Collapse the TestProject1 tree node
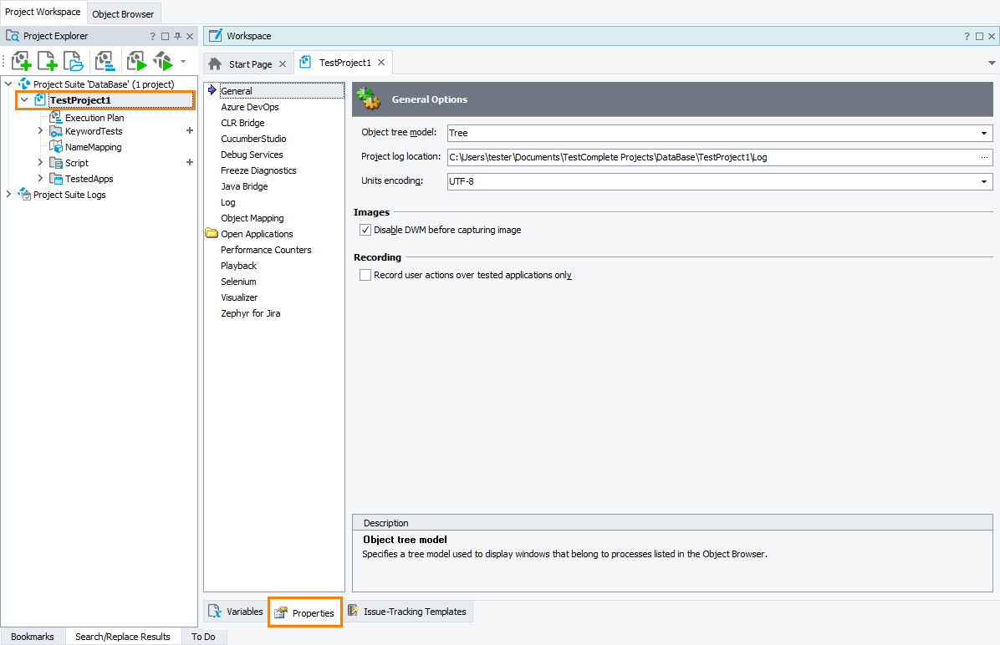 click(x=24, y=99)
